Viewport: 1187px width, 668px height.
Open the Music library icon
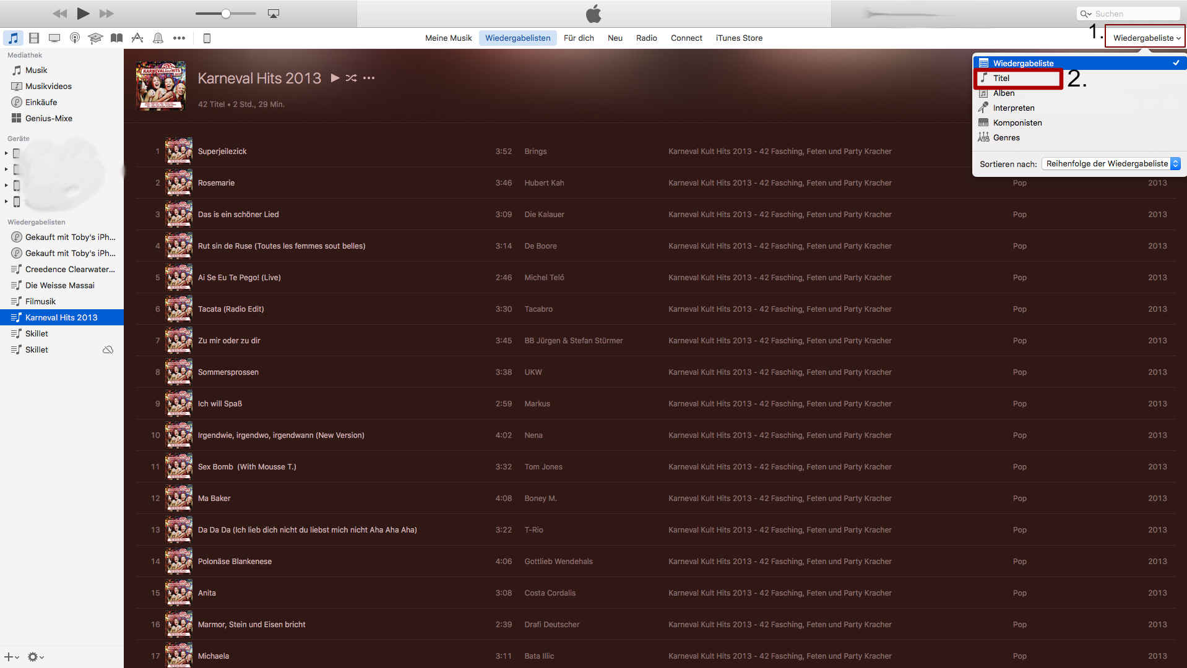[x=13, y=38]
